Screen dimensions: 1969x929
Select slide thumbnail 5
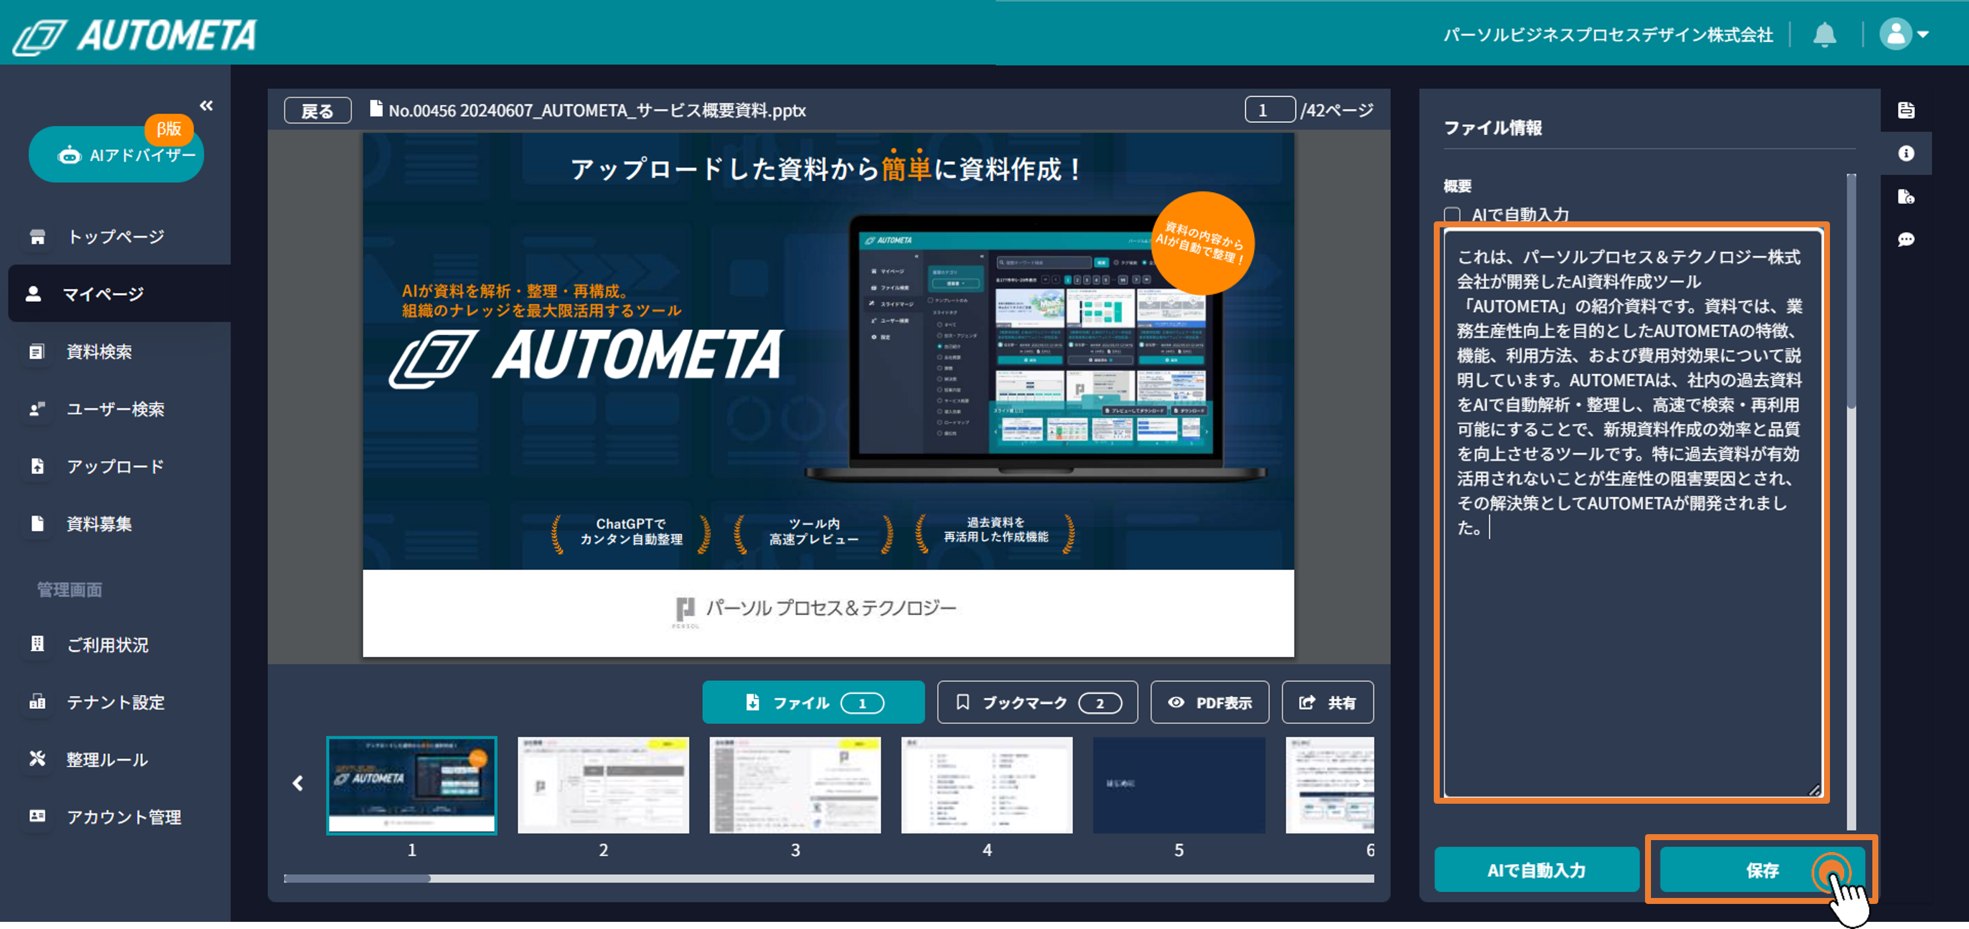(x=1178, y=785)
